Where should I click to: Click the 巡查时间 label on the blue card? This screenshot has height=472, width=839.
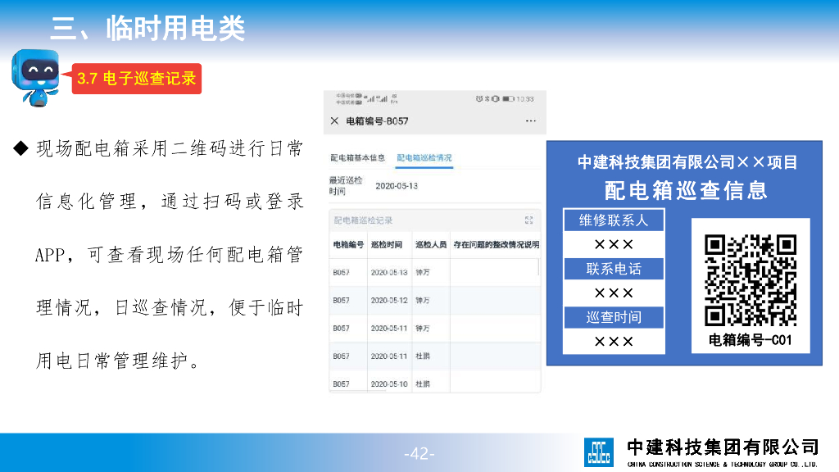[614, 317]
